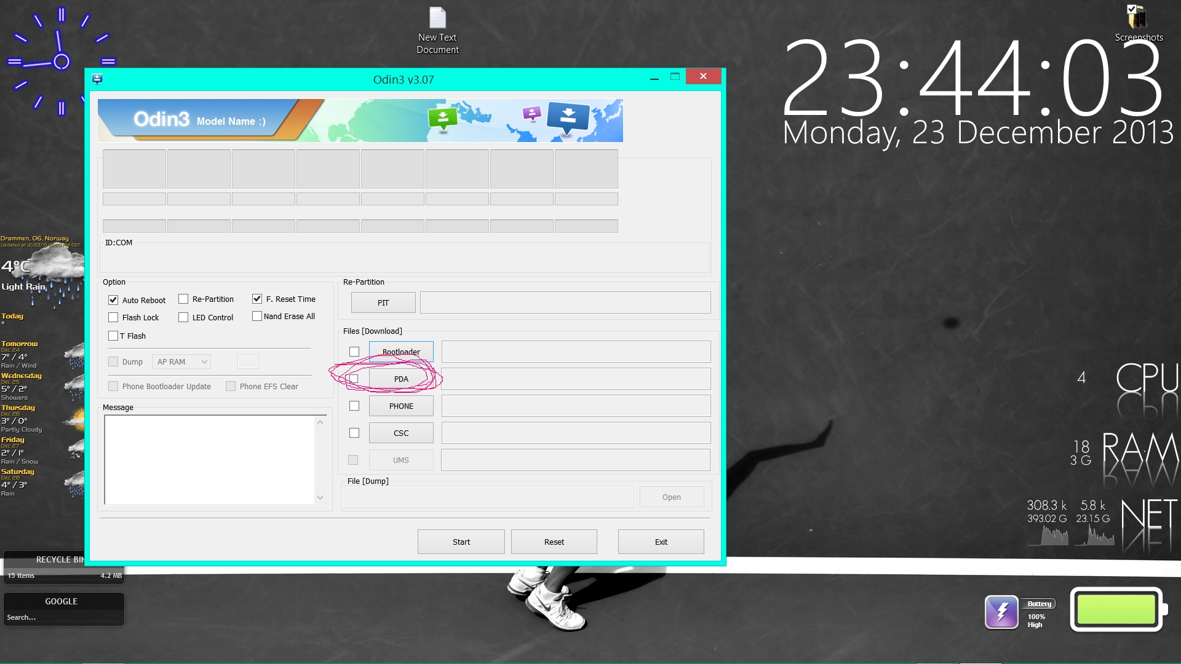Image resolution: width=1181 pixels, height=664 pixels.
Task: Click the PIT button
Action: click(383, 302)
